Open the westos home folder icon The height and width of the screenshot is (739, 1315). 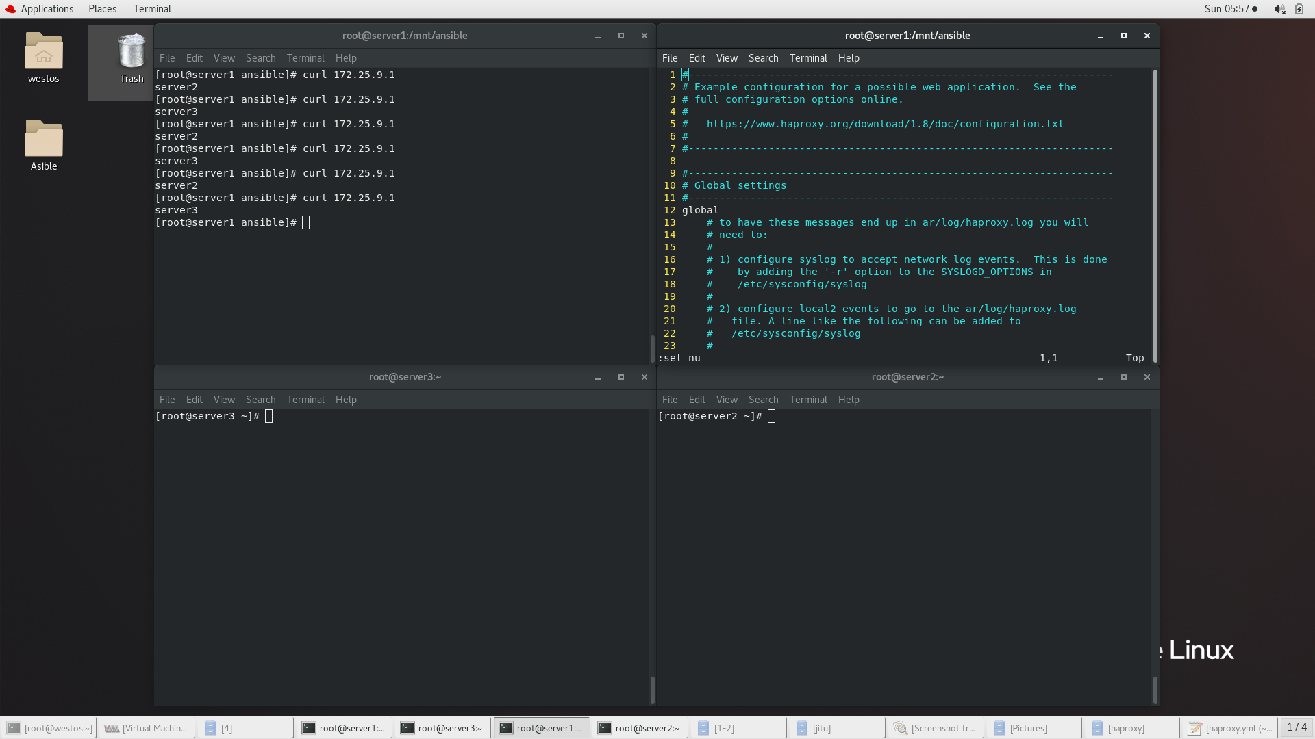point(43,53)
